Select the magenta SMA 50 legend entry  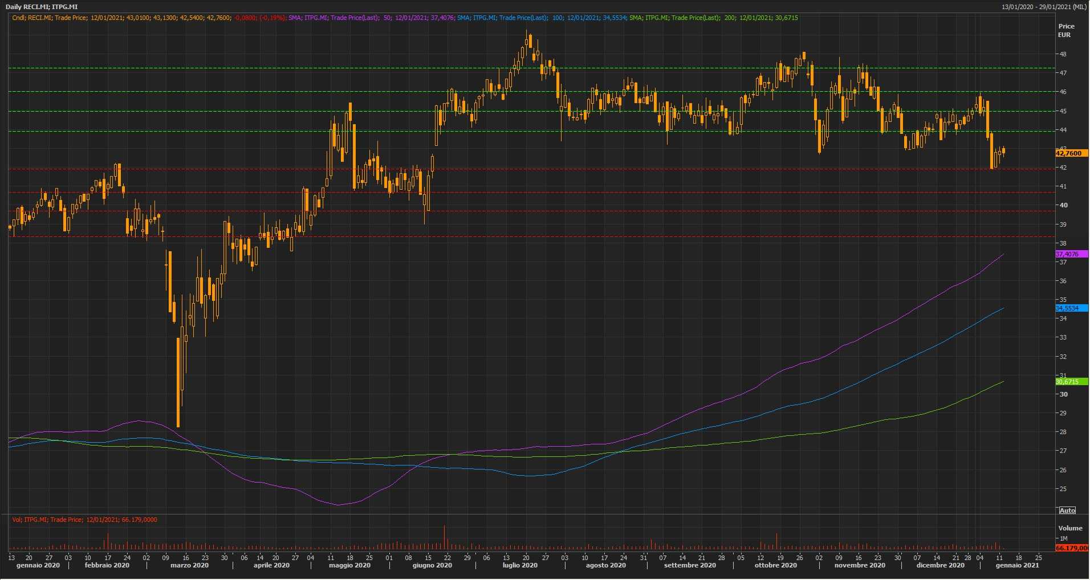click(371, 18)
